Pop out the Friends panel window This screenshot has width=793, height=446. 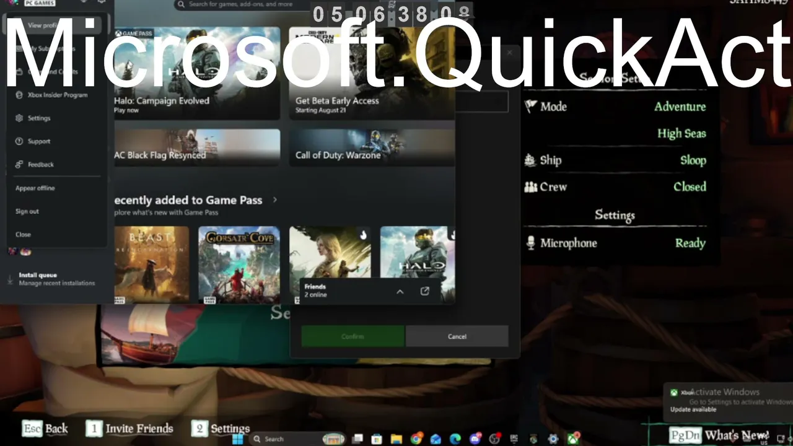click(x=425, y=291)
